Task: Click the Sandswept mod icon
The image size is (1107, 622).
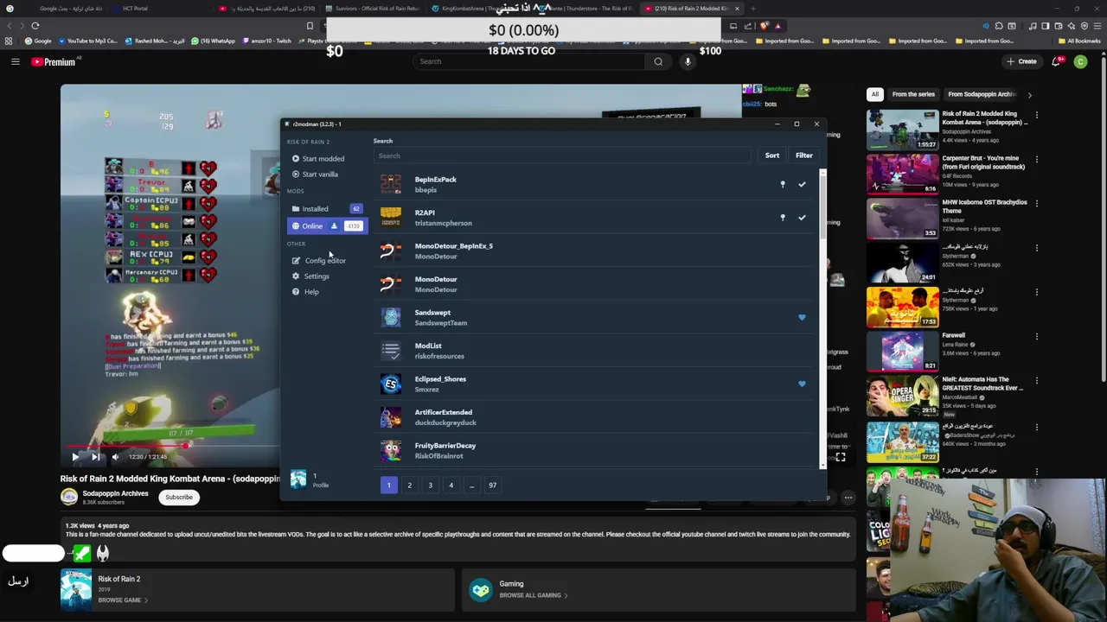Action: (391, 317)
